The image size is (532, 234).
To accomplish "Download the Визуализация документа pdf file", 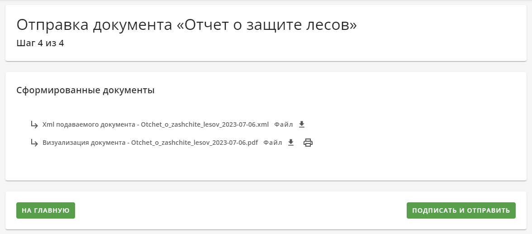I will pyautogui.click(x=291, y=143).
